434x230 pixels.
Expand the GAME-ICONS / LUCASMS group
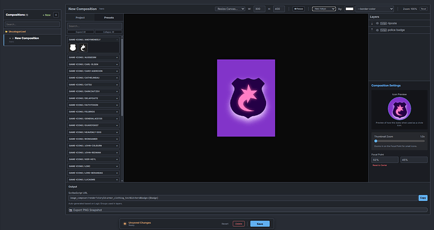(x=93, y=180)
